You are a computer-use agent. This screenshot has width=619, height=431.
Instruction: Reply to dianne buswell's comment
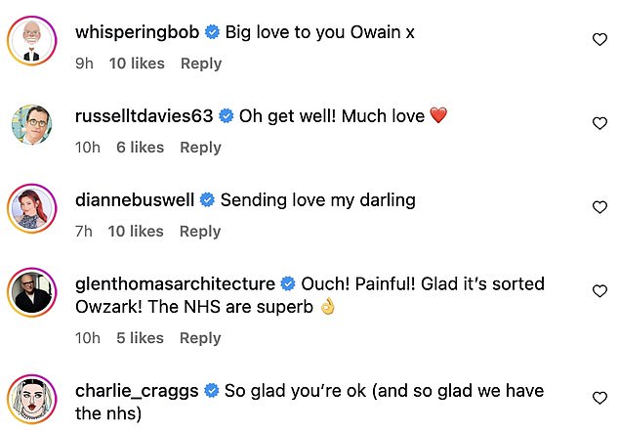click(200, 232)
